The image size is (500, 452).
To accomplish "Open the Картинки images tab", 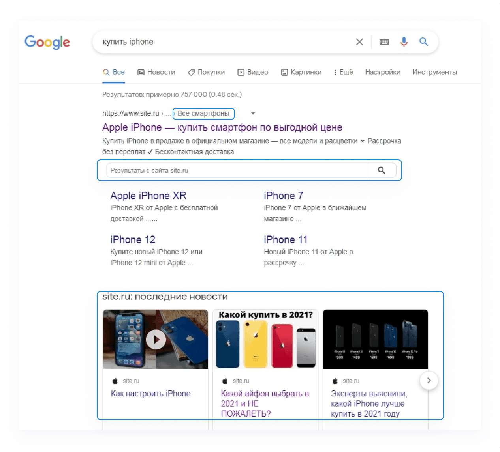I will (301, 72).
